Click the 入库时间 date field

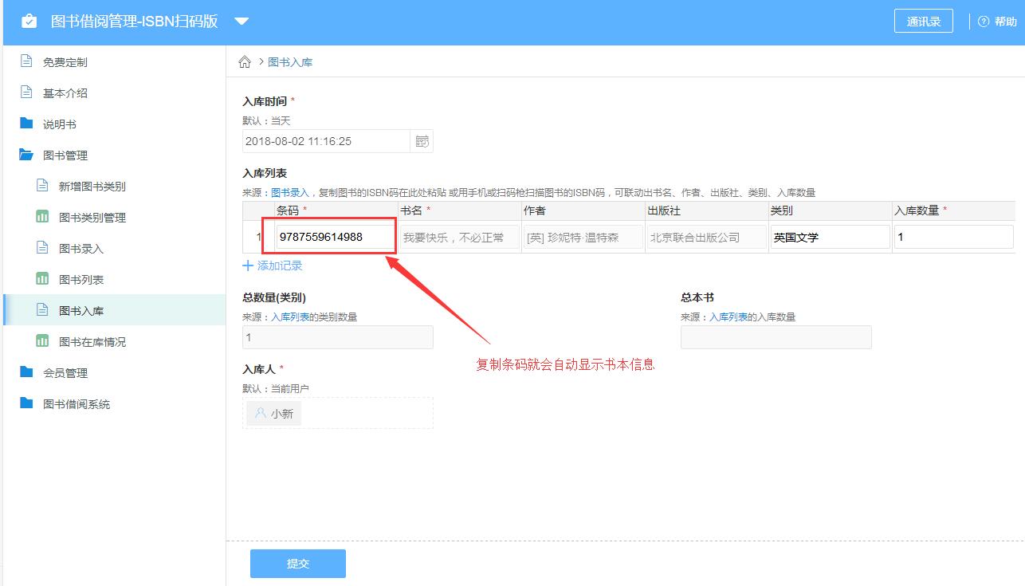click(326, 141)
